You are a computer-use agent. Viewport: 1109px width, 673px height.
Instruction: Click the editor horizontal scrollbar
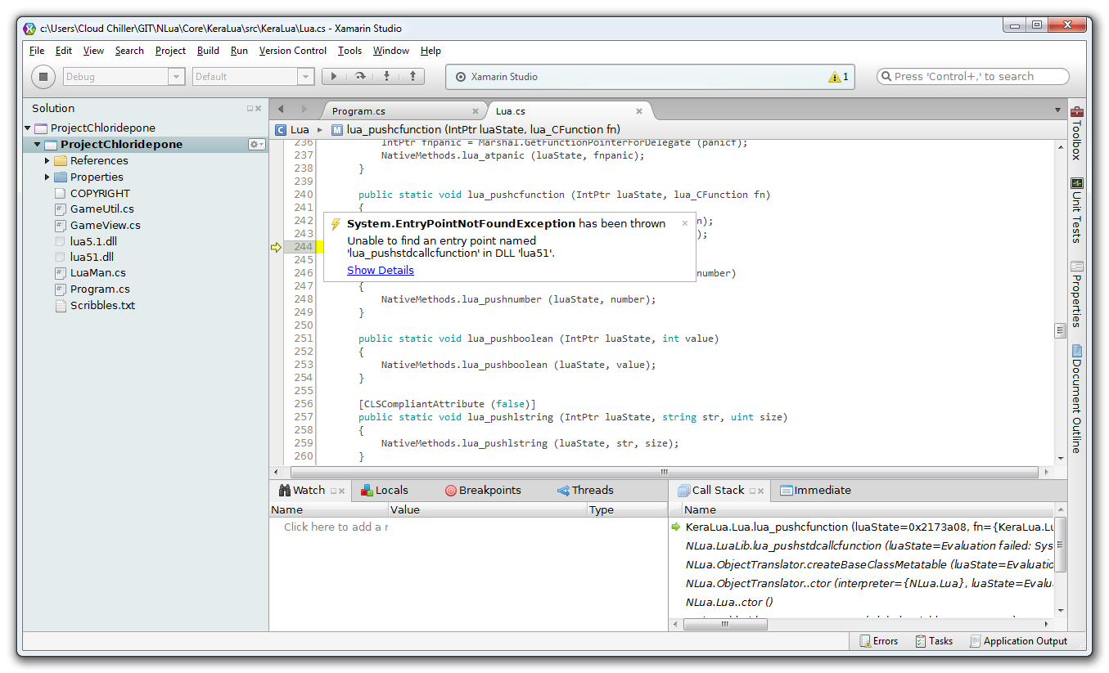(664, 472)
